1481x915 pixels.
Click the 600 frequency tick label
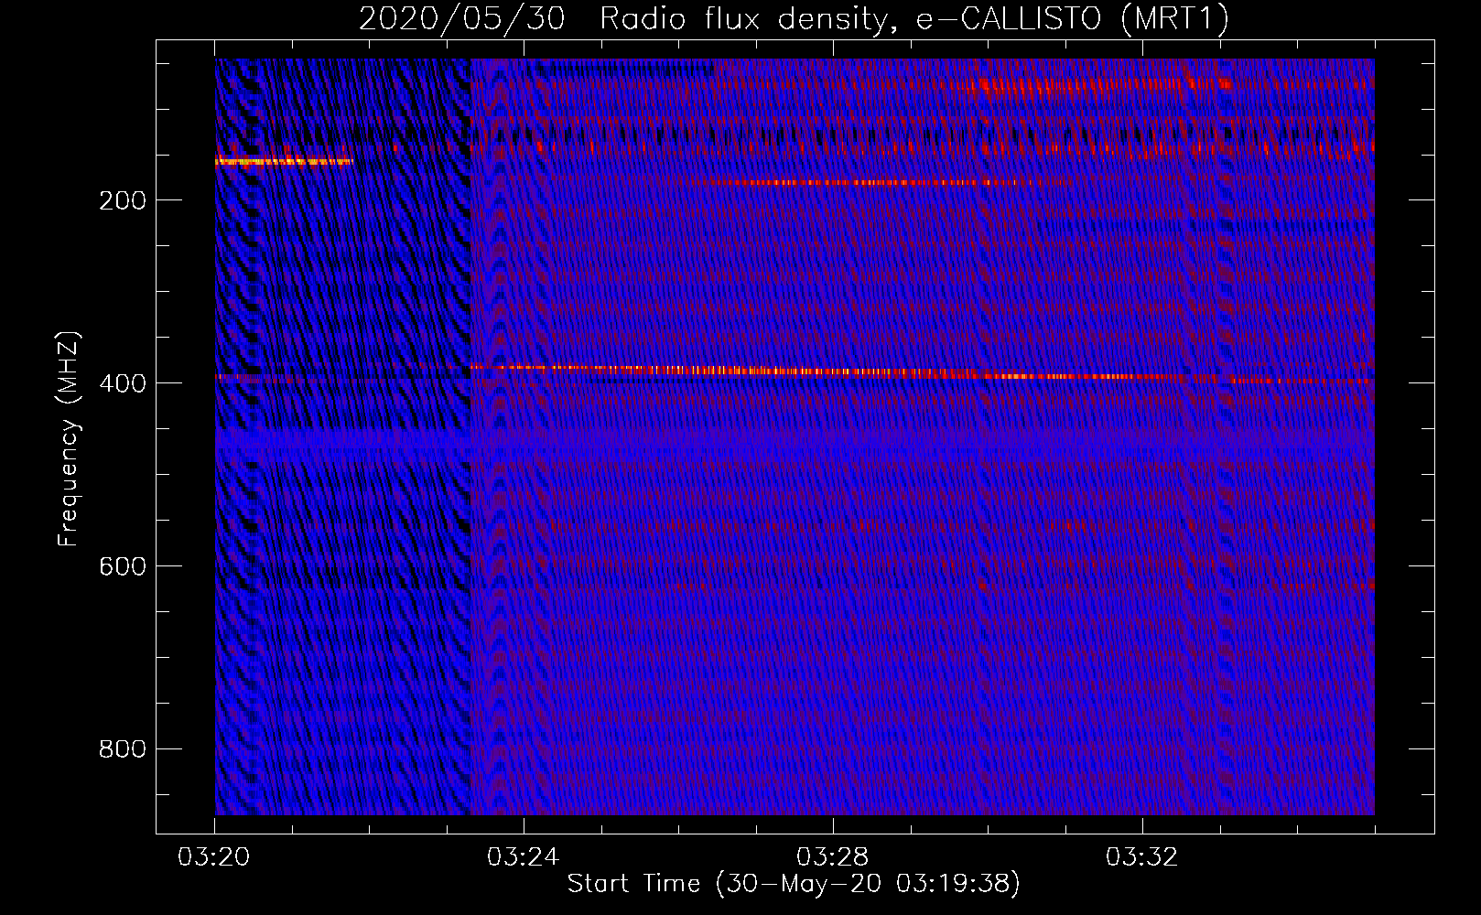click(x=123, y=566)
